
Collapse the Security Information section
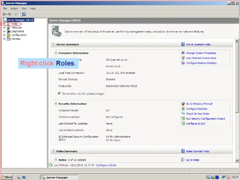point(56,103)
